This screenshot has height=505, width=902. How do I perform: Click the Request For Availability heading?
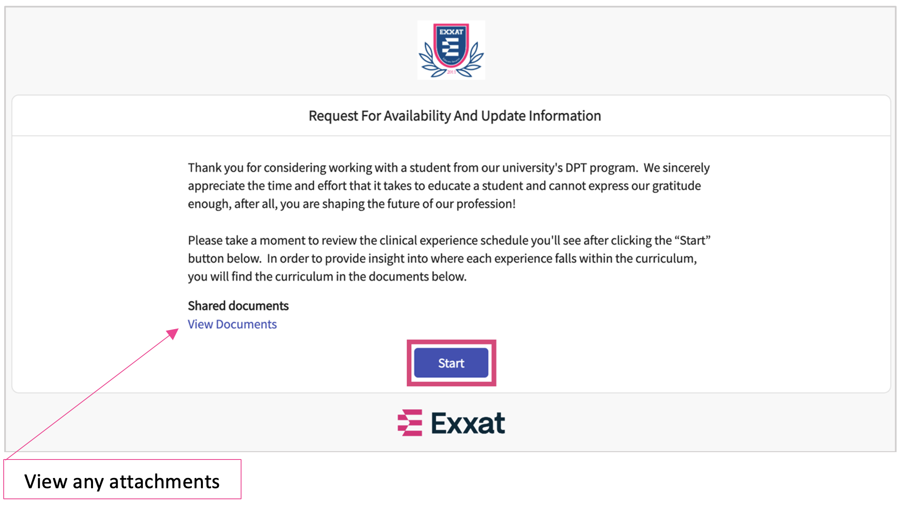(454, 116)
